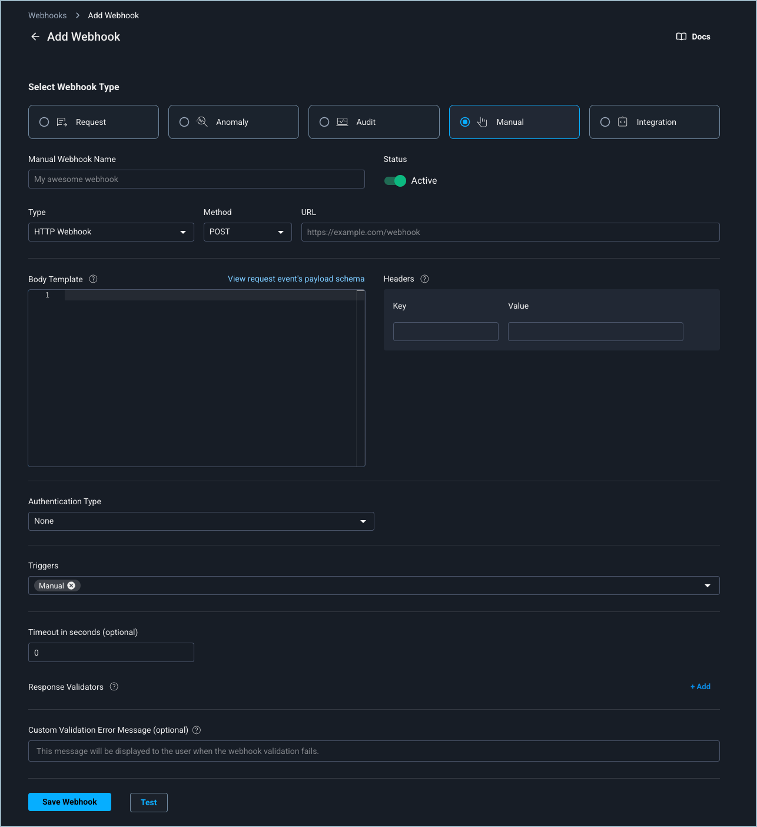Click the back arrow beside Add Webhook
The width and height of the screenshot is (757, 827).
(x=35, y=37)
